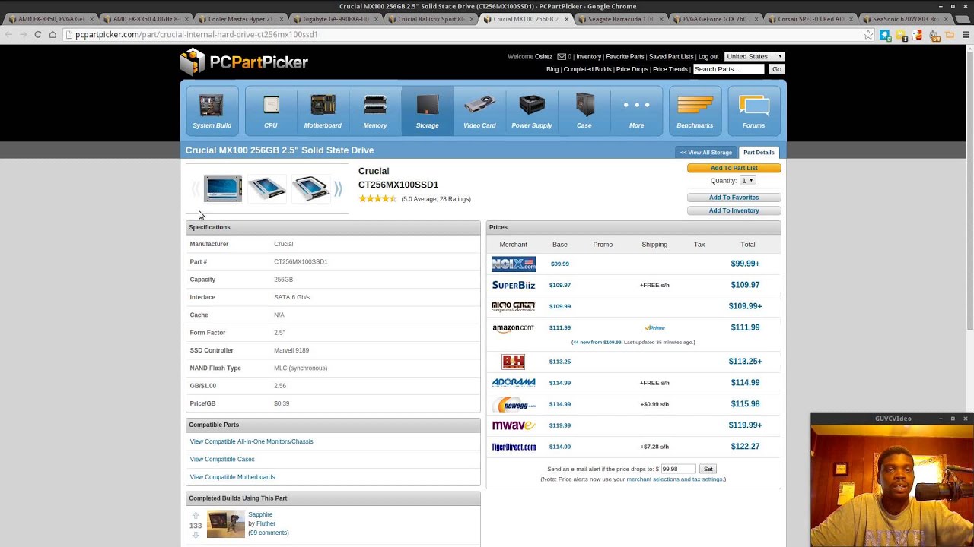The image size is (974, 547).
Task: Click the Add To Inventory button
Action: point(734,210)
